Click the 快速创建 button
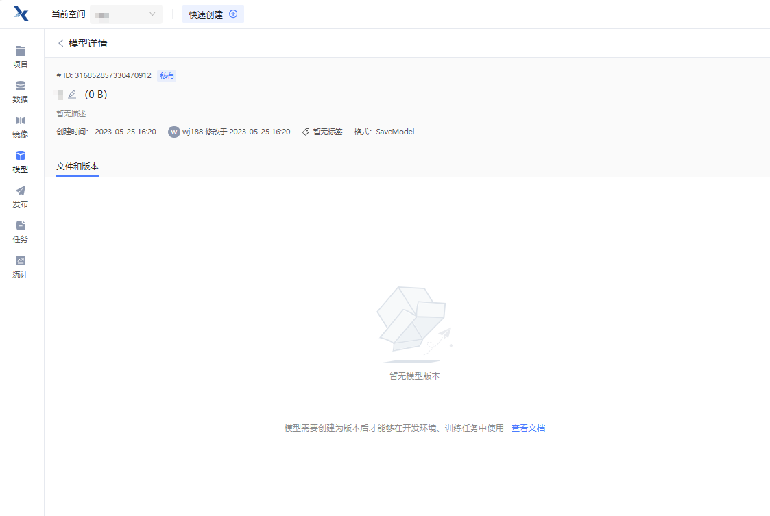770x516 pixels. [213, 14]
